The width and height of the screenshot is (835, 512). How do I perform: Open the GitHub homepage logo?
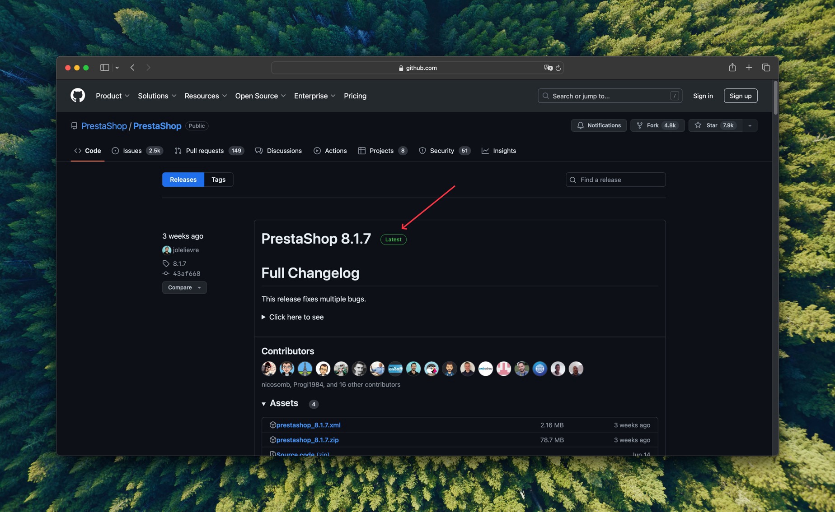coord(78,96)
